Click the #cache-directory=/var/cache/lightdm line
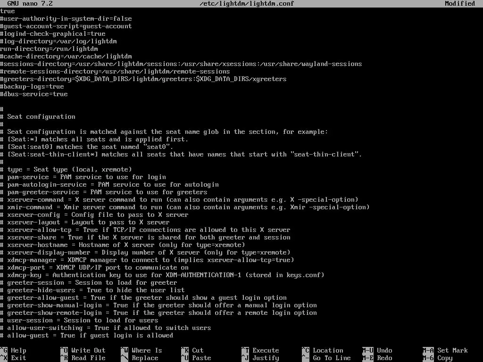 click(66, 57)
